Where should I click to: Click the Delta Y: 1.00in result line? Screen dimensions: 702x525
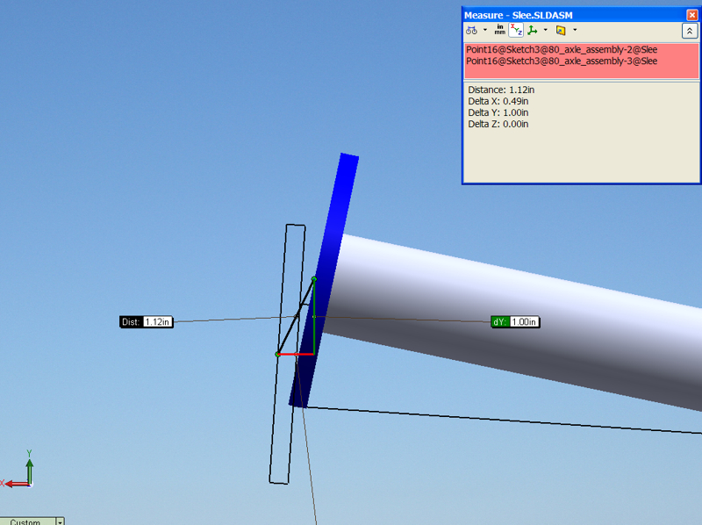[x=498, y=112]
